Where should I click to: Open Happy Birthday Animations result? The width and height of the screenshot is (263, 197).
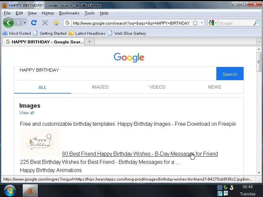click(x=51, y=170)
